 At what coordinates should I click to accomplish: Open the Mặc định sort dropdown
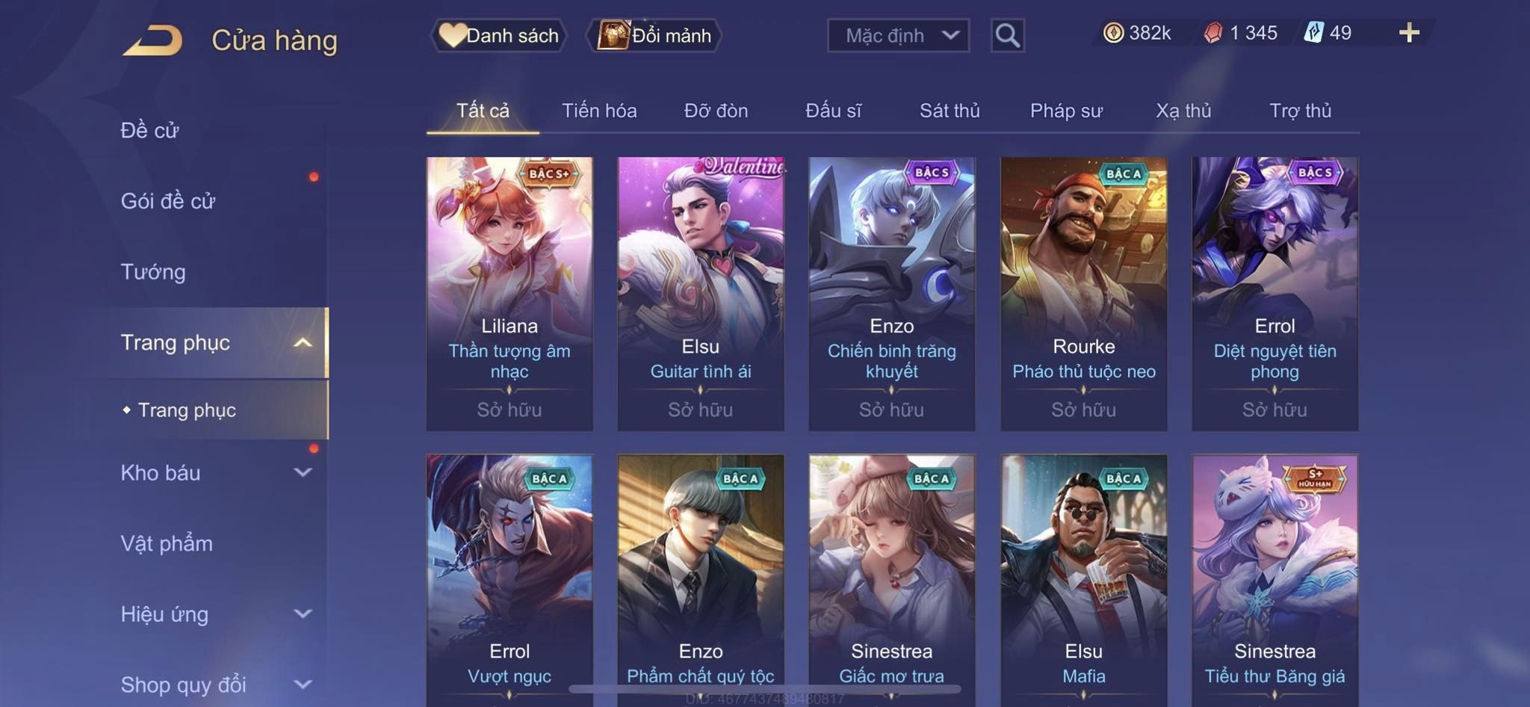pyautogui.click(x=898, y=35)
